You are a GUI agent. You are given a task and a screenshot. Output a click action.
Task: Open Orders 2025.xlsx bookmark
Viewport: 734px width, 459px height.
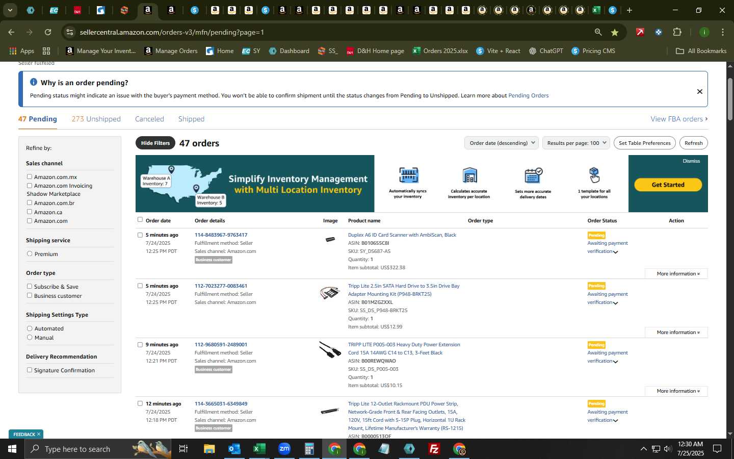pyautogui.click(x=440, y=51)
